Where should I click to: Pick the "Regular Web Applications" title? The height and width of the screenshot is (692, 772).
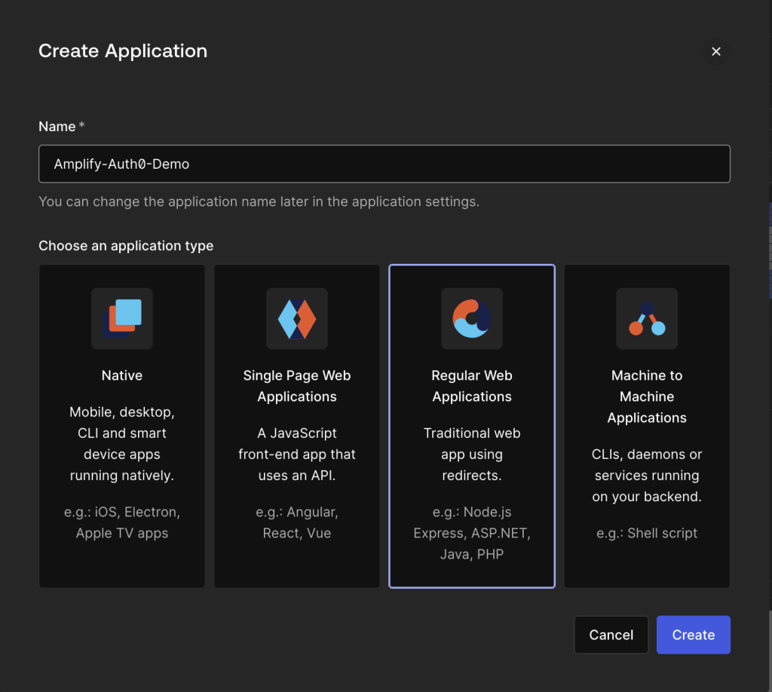pos(472,386)
